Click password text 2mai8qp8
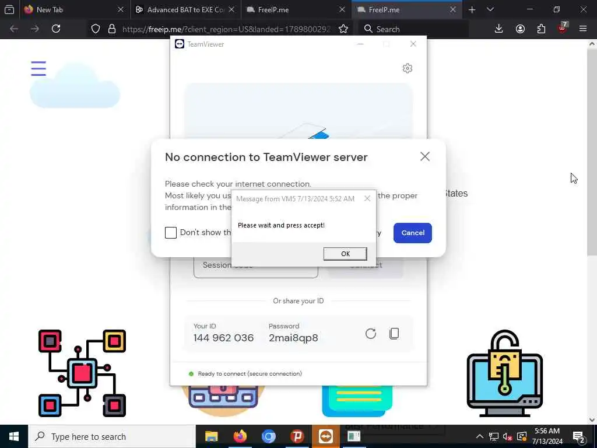 [x=293, y=338]
